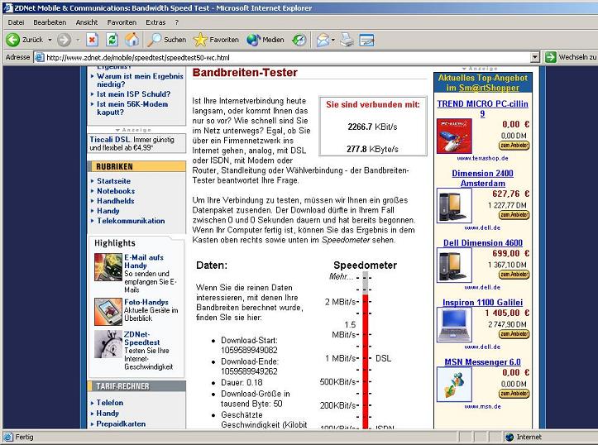Go to home page house icon
Image resolution: width=598 pixels, height=445 pixels.
click(132, 40)
